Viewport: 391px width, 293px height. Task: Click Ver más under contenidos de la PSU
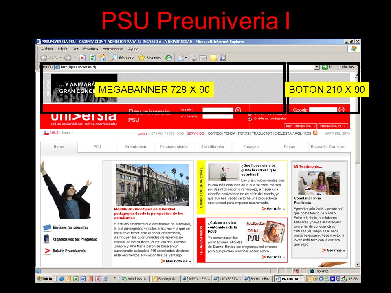(273, 257)
